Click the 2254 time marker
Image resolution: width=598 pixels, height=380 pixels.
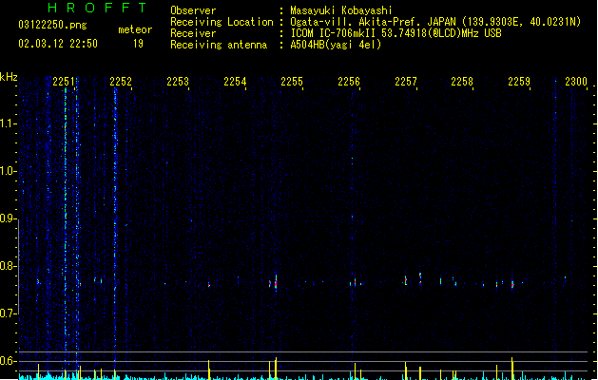(235, 82)
